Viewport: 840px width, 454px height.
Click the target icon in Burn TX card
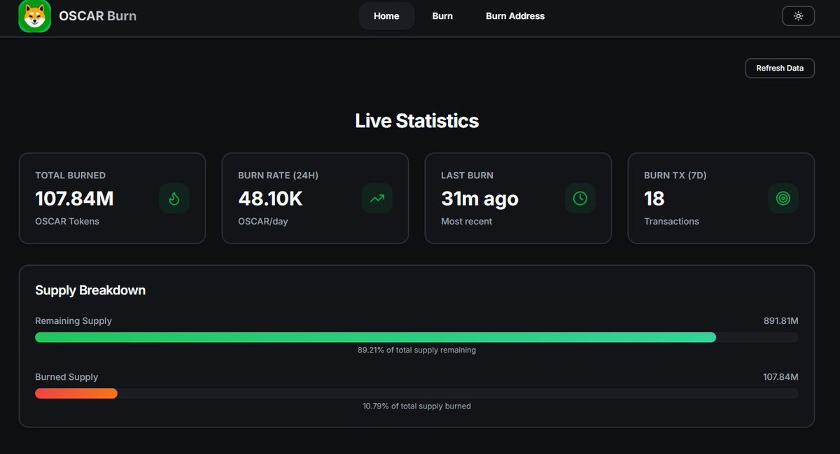point(783,199)
